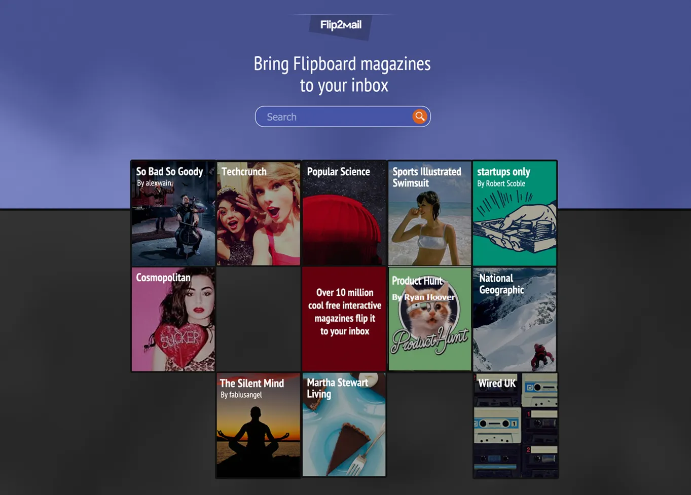Select the Cosmopolitan magazine tile

point(173,320)
